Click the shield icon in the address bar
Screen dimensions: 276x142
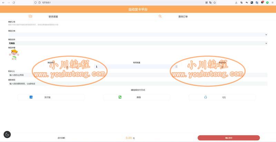(x=36, y=3)
